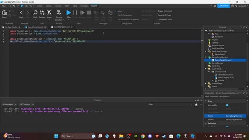Click the Step Into debugger icon
Viewport: 249px width, 140px height.
click(97, 13)
